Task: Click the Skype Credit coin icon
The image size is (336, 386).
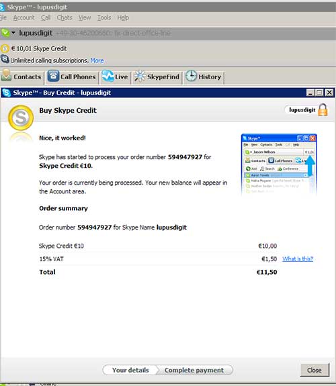Action: click(5, 48)
